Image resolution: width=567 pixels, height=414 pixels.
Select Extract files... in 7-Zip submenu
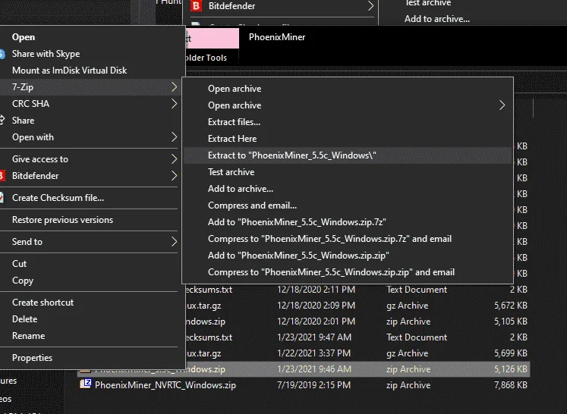(348, 122)
